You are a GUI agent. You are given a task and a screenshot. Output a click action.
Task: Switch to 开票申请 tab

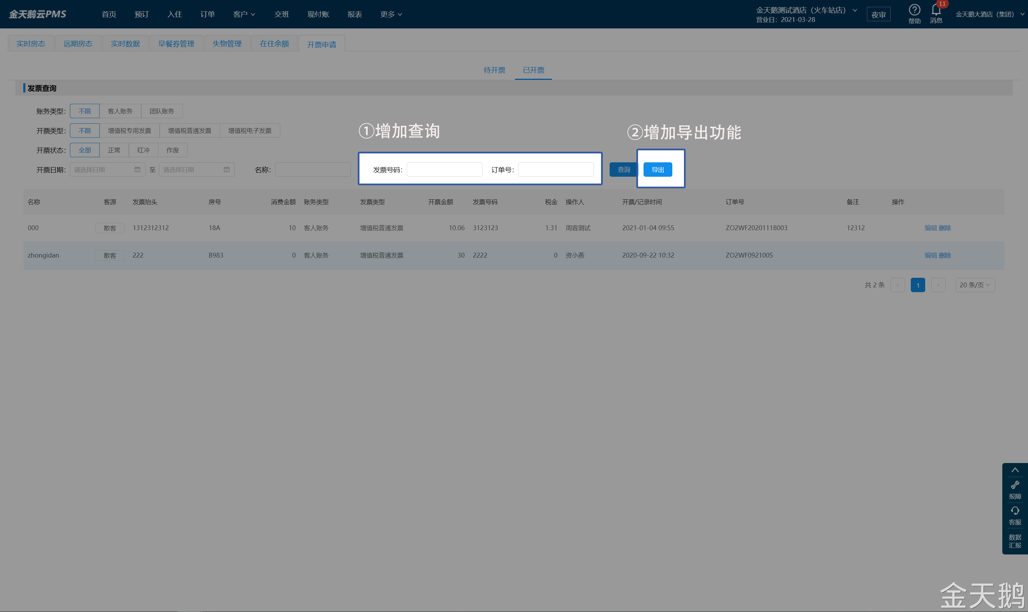coord(321,44)
